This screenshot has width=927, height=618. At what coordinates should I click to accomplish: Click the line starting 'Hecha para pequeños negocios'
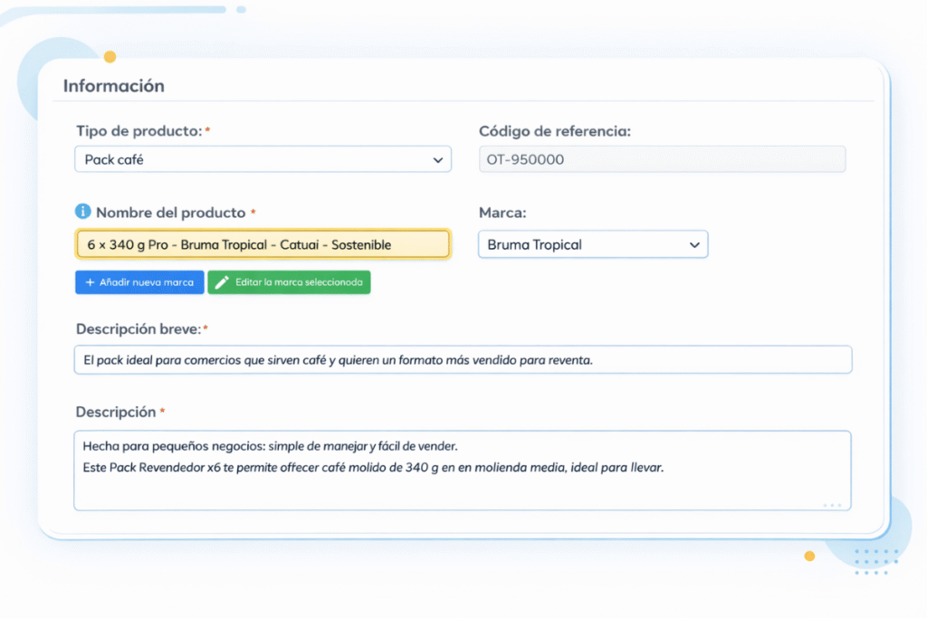pos(270,446)
